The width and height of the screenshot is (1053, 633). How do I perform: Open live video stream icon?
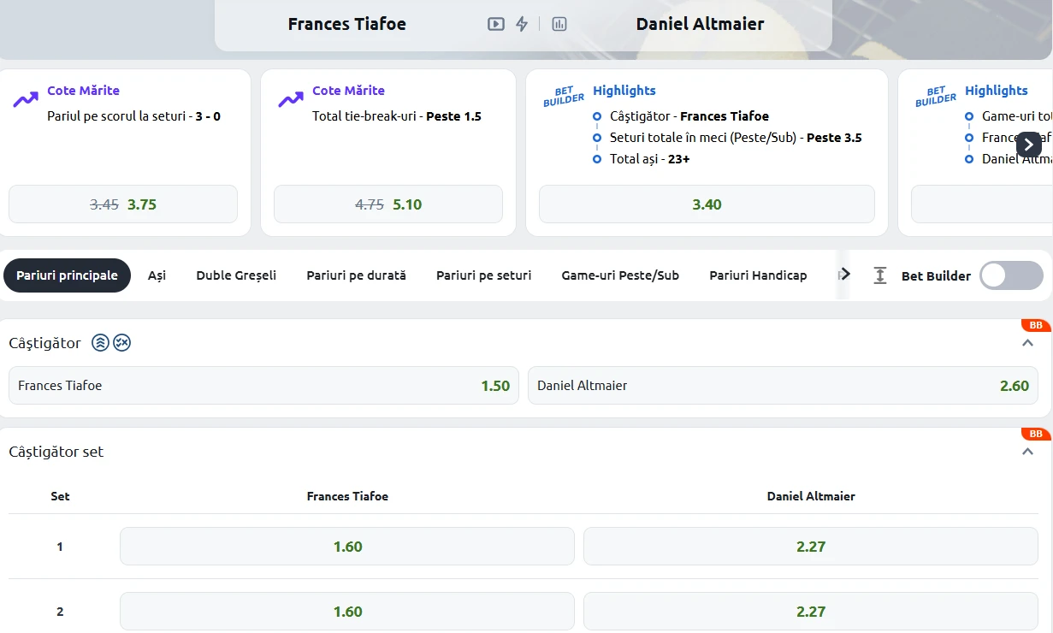click(496, 24)
